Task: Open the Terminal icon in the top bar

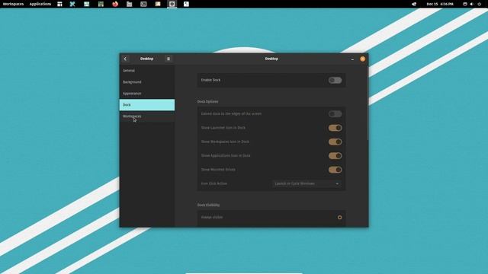Action: tap(143, 4)
